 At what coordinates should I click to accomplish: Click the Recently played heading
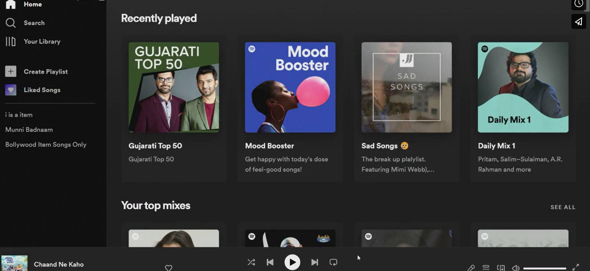point(159,18)
